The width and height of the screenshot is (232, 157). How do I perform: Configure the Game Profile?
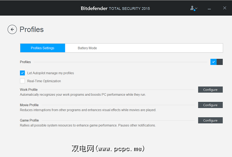[210, 120]
